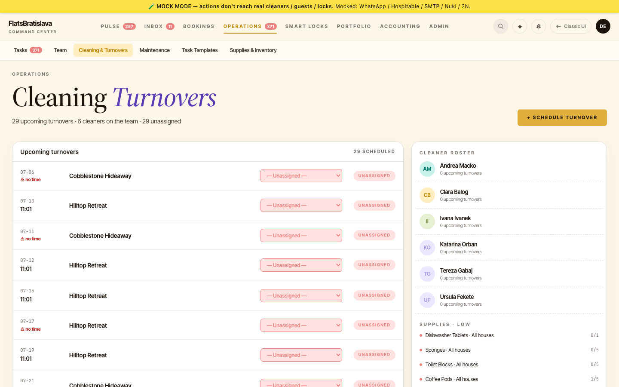Open cleaner dropdown for 07-17 Hilltop Retreat
Screen dimensions: 619x387
301,325
